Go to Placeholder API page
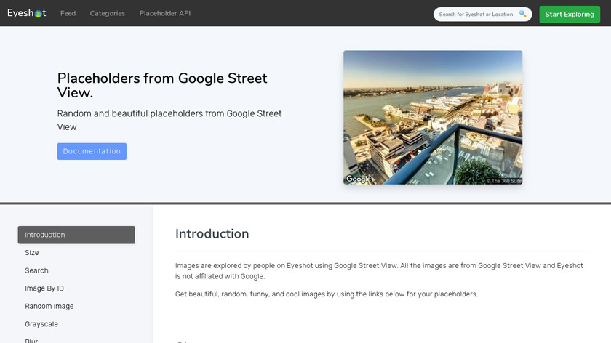The height and width of the screenshot is (343, 611). click(x=165, y=13)
